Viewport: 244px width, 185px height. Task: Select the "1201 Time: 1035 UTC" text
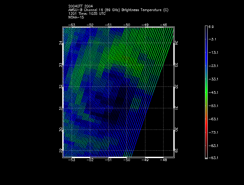click(87, 14)
